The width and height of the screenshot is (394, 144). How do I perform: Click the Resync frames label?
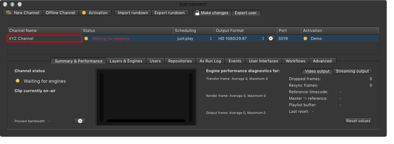pos(303,85)
